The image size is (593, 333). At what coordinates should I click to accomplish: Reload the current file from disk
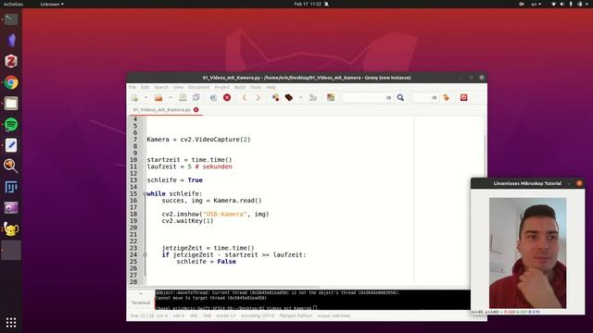(x=214, y=98)
